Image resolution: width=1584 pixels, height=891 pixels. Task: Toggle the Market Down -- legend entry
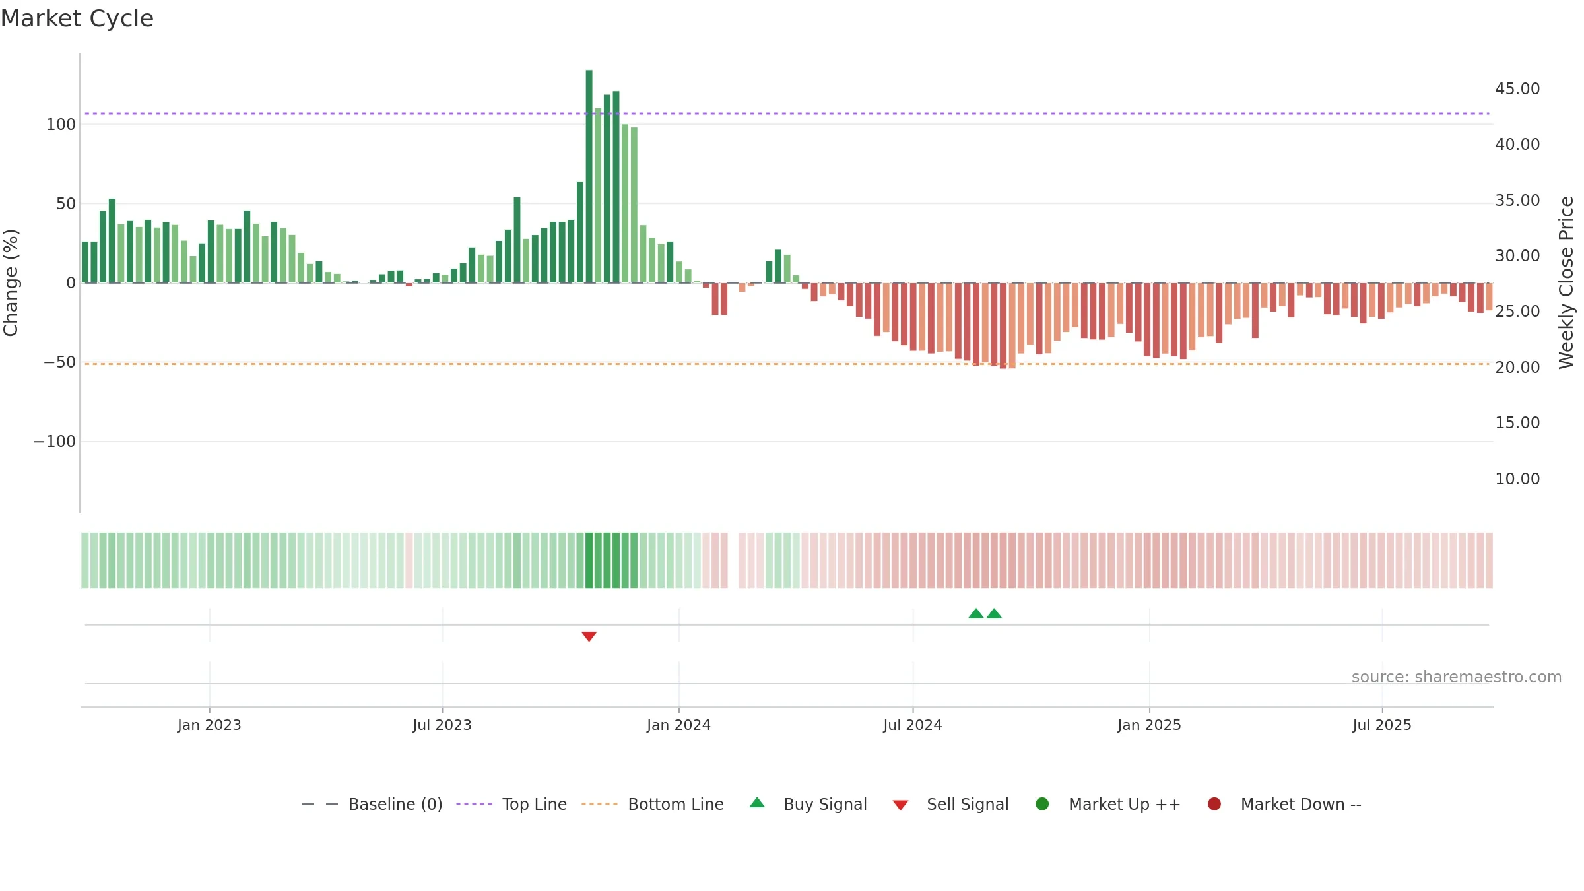pyautogui.click(x=1284, y=804)
